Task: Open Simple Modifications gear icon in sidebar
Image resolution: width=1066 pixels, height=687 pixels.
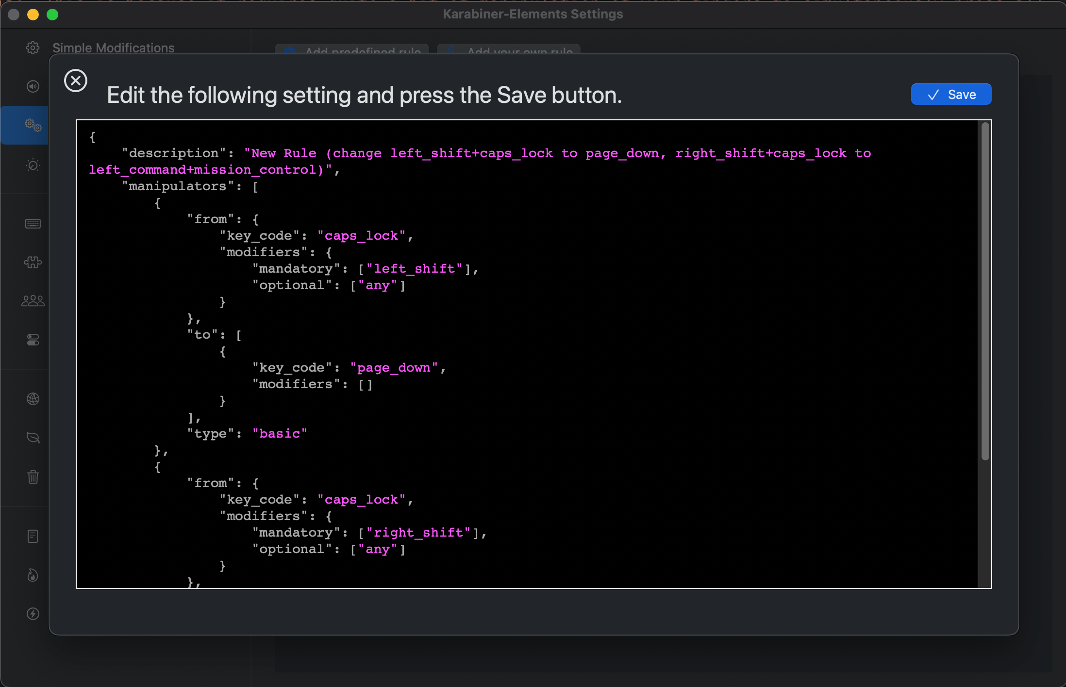Action: pyautogui.click(x=33, y=48)
